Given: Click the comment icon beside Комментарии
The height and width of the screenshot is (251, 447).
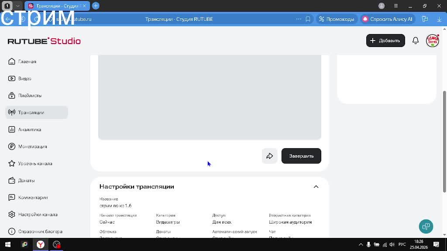Looking at the screenshot, I should [x=12, y=197].
